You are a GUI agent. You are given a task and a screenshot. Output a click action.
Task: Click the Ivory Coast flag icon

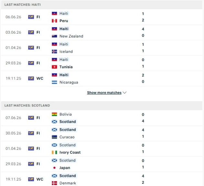coord(54,152)
